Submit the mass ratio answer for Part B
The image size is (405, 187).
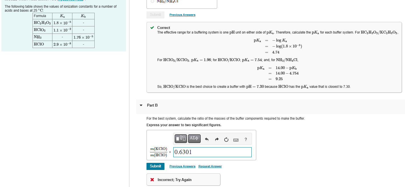tap(155, 166)
